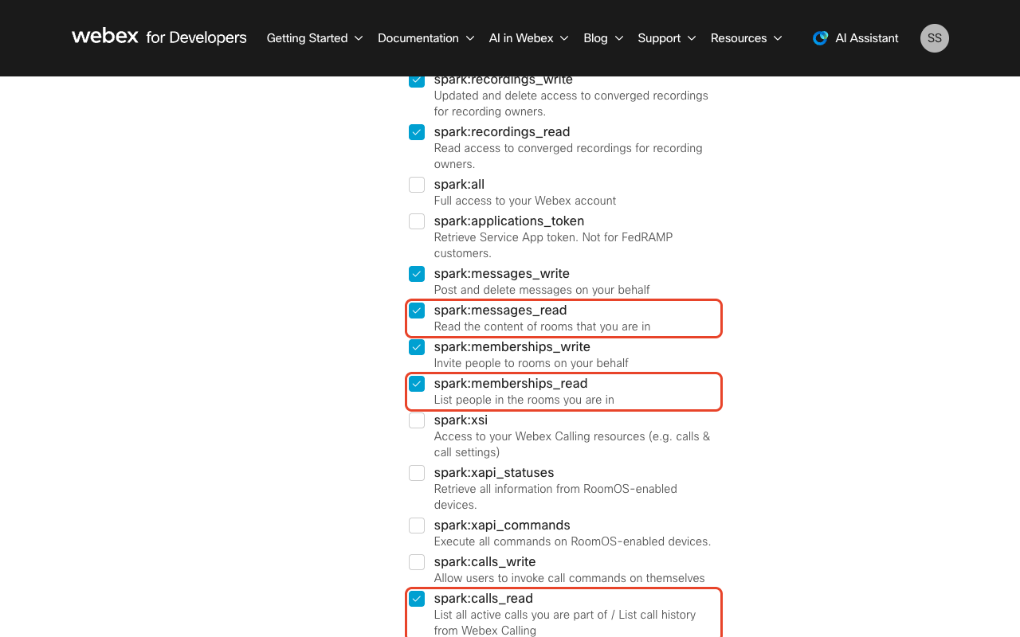Click the spark:xapi_commands scope name
The width and height of the screenshot is (1020, 637).
click(502, 526)
